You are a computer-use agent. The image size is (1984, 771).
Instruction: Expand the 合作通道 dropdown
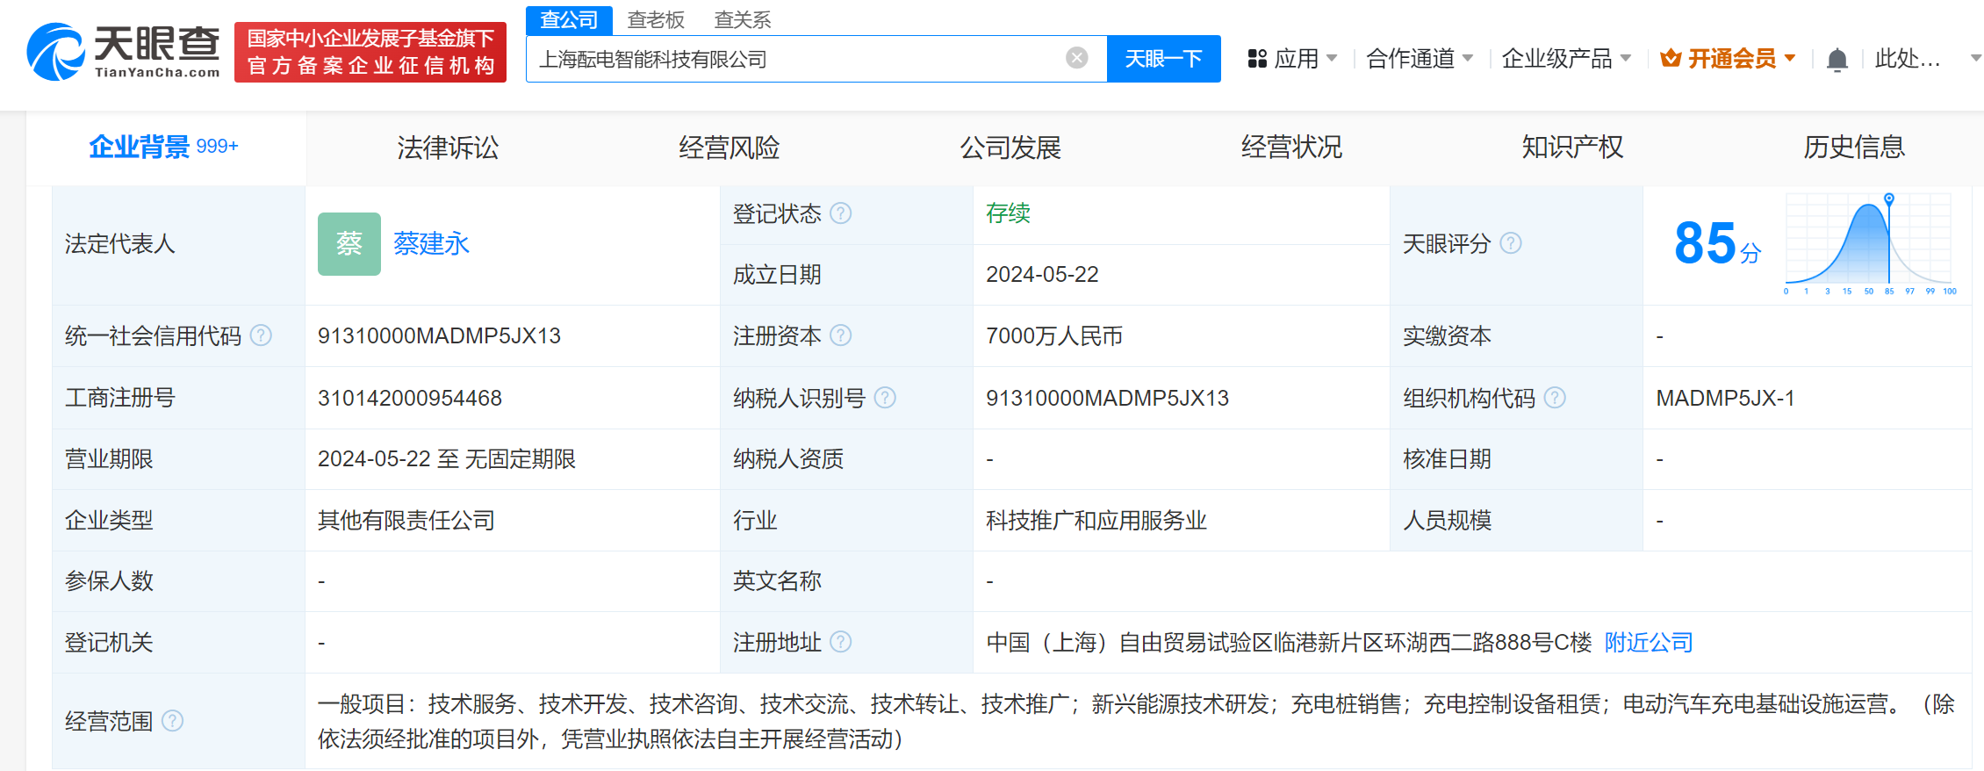pyautogui.click(x=1420, y=59)
